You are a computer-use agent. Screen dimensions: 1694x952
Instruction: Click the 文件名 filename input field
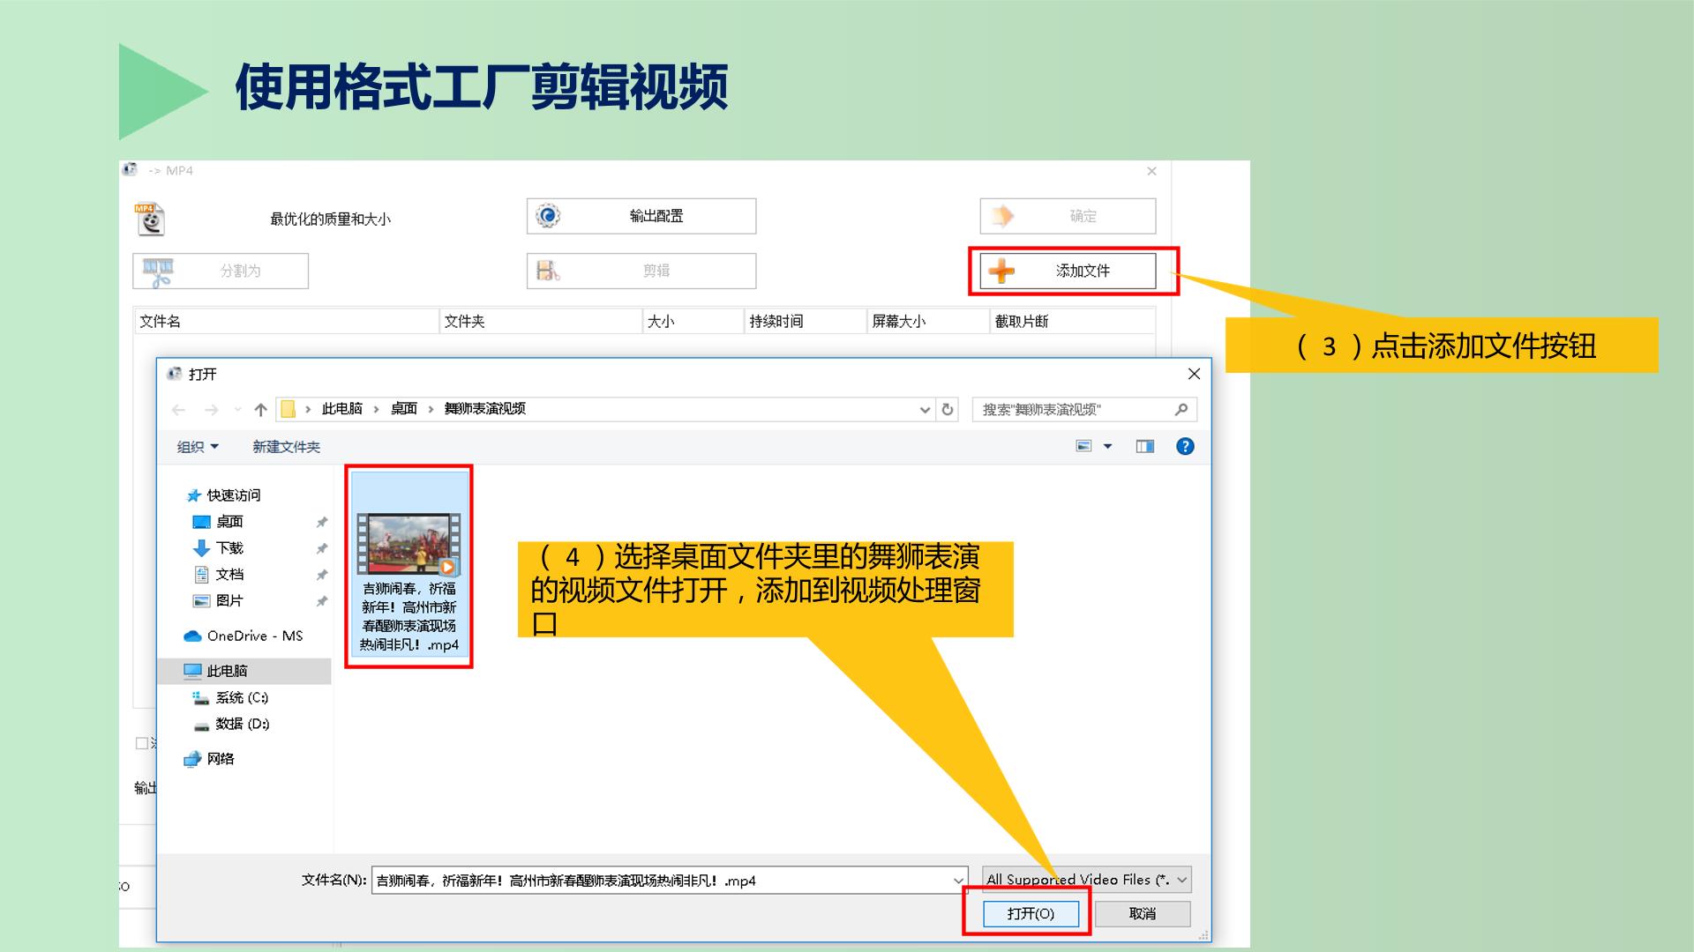click(662, 880)
